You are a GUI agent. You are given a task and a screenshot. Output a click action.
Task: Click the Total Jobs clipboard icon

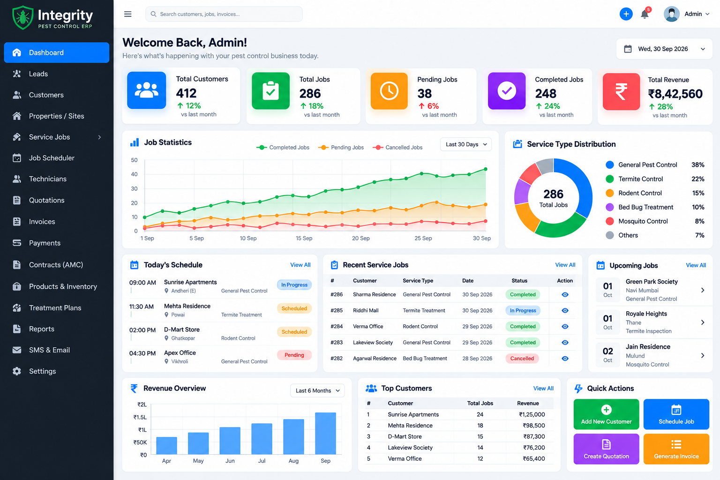pyautogui.click(x=270, y=91)
